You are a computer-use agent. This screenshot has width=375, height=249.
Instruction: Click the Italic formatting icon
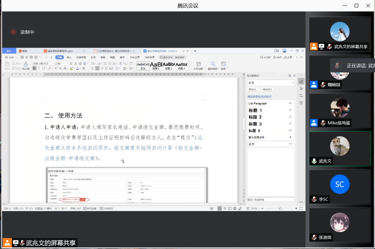point(39,68)
